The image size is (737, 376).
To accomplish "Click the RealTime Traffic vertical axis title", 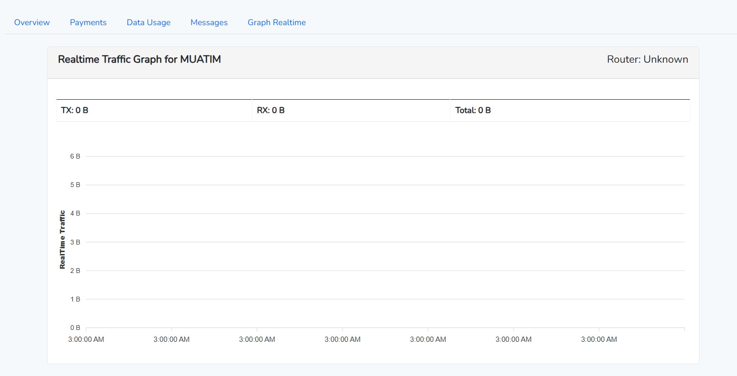I will 62,240.
